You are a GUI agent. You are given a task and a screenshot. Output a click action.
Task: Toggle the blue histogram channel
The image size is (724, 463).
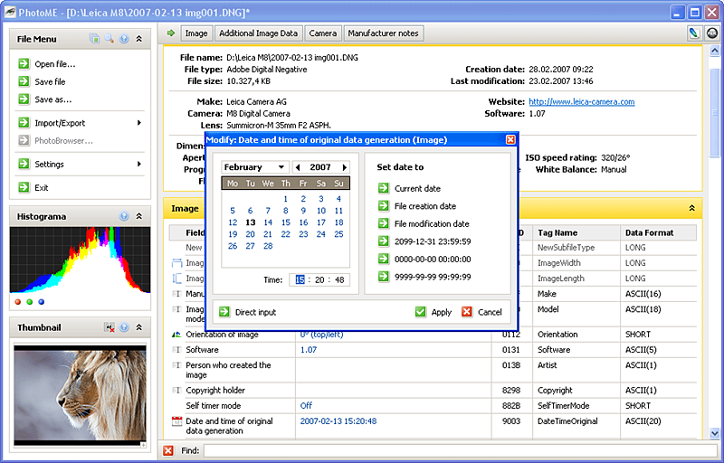click(x=41, y=302)
